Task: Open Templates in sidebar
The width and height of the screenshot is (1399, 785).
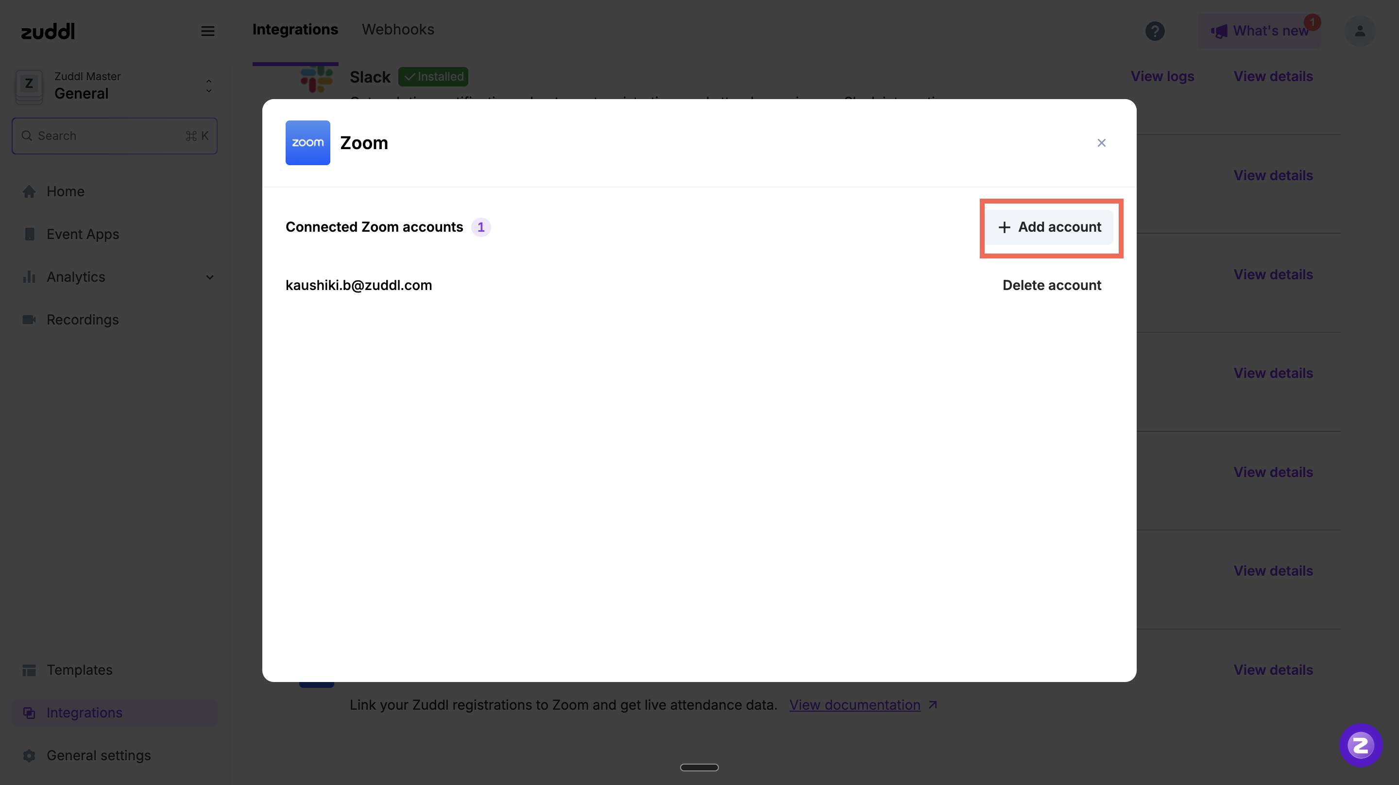Action: tap(115, 670)
